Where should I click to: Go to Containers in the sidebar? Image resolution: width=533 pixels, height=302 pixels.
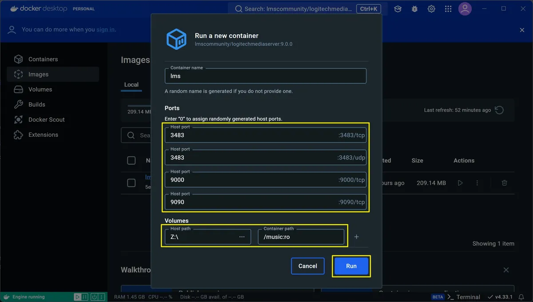(x=53, y=59)
